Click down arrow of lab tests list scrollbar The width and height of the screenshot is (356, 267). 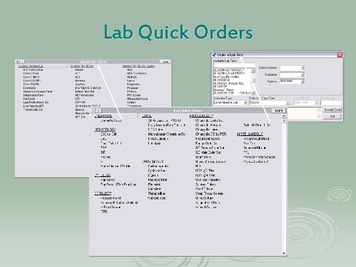click(253, 93)
